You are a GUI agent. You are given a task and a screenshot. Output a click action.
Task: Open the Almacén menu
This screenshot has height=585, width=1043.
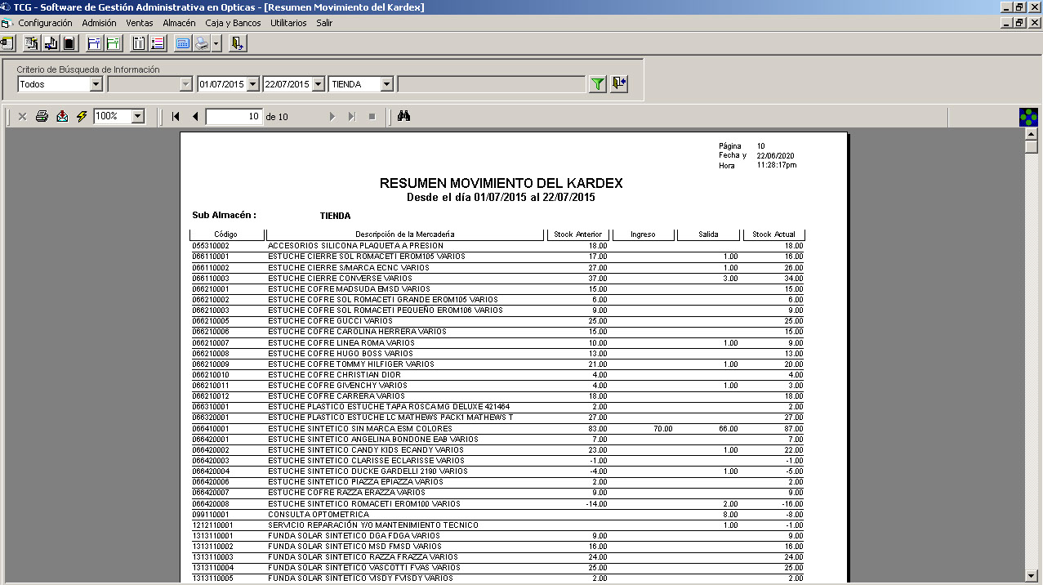pyautogui.click(x=179, y=23)
